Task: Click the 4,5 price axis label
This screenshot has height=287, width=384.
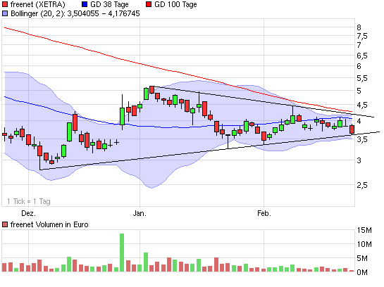Action: [x=362, y=105]
